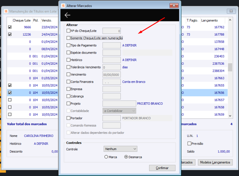Open the Controle dropdown showing Nenhum
Viewport: 239px width, 176px height.
click(120, 149)
